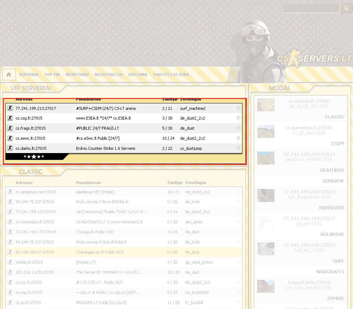
Task: Refresh the cs_dustjump server row
Action: (238, 148)
